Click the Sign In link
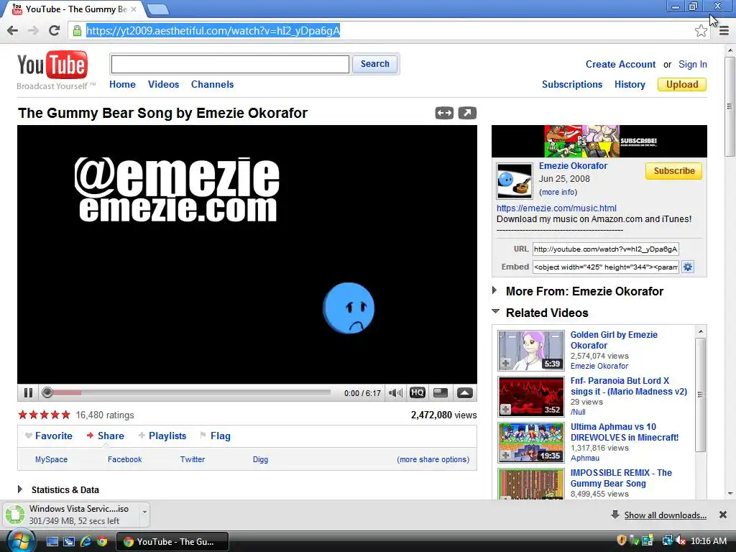736x552 pixels. pos(693,64)
